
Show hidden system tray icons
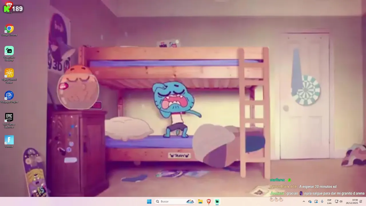[304, 201]
